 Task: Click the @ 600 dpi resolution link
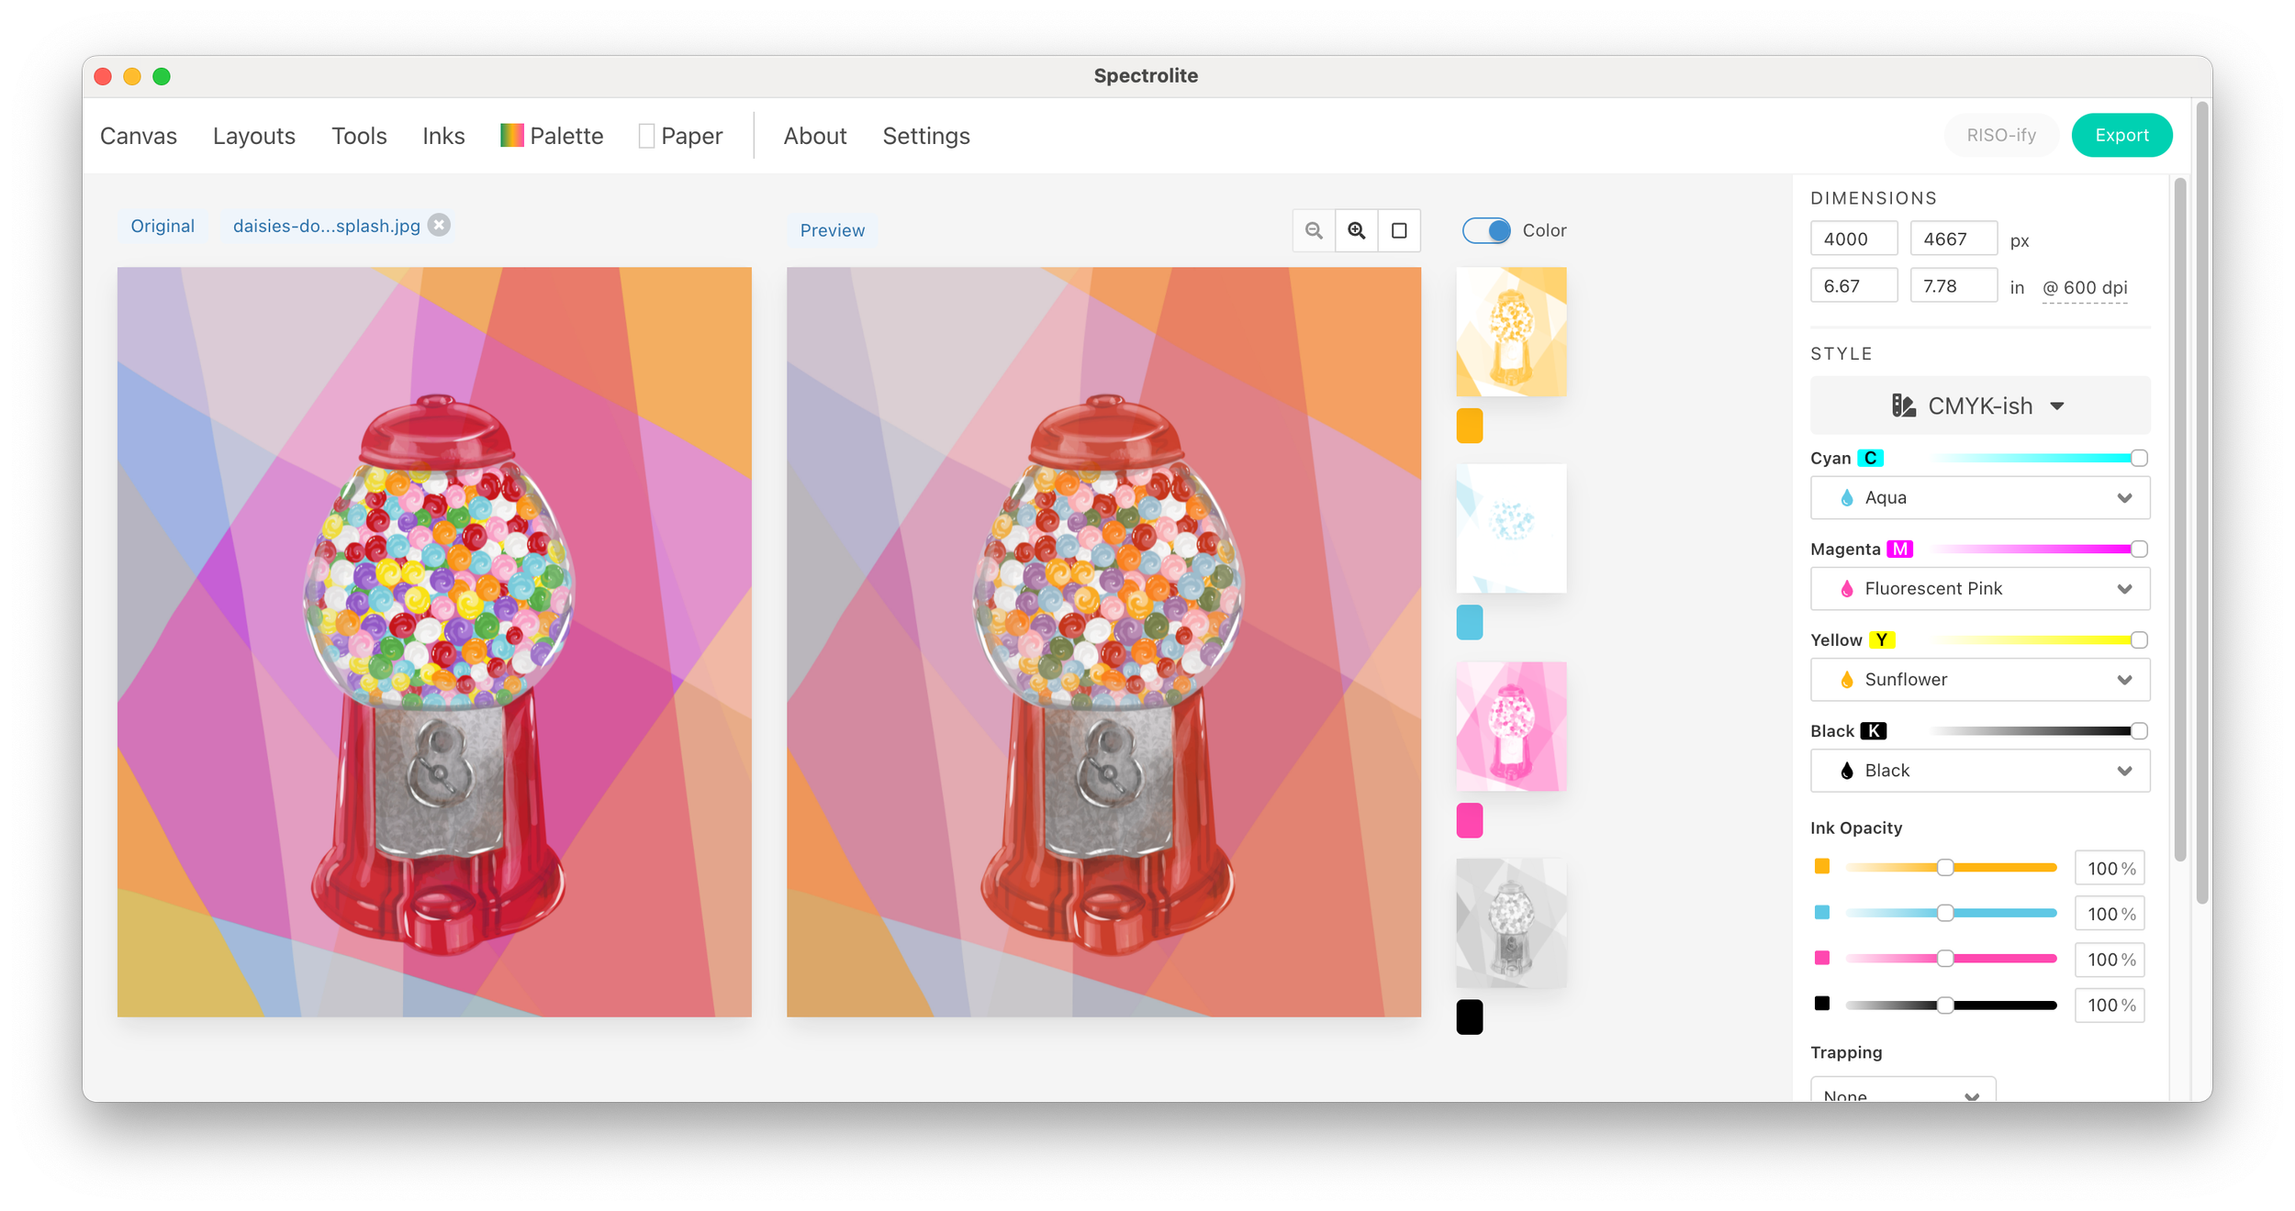2085,288
